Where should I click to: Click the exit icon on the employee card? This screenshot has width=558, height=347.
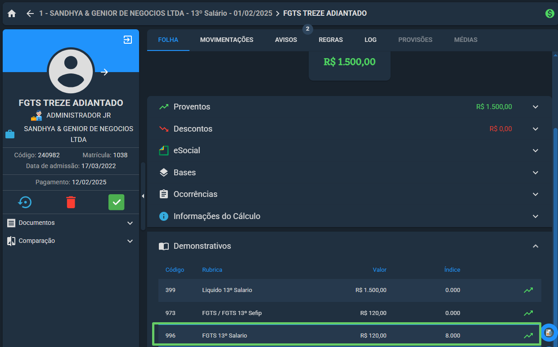pyautogui.click(x=128, y=40)
